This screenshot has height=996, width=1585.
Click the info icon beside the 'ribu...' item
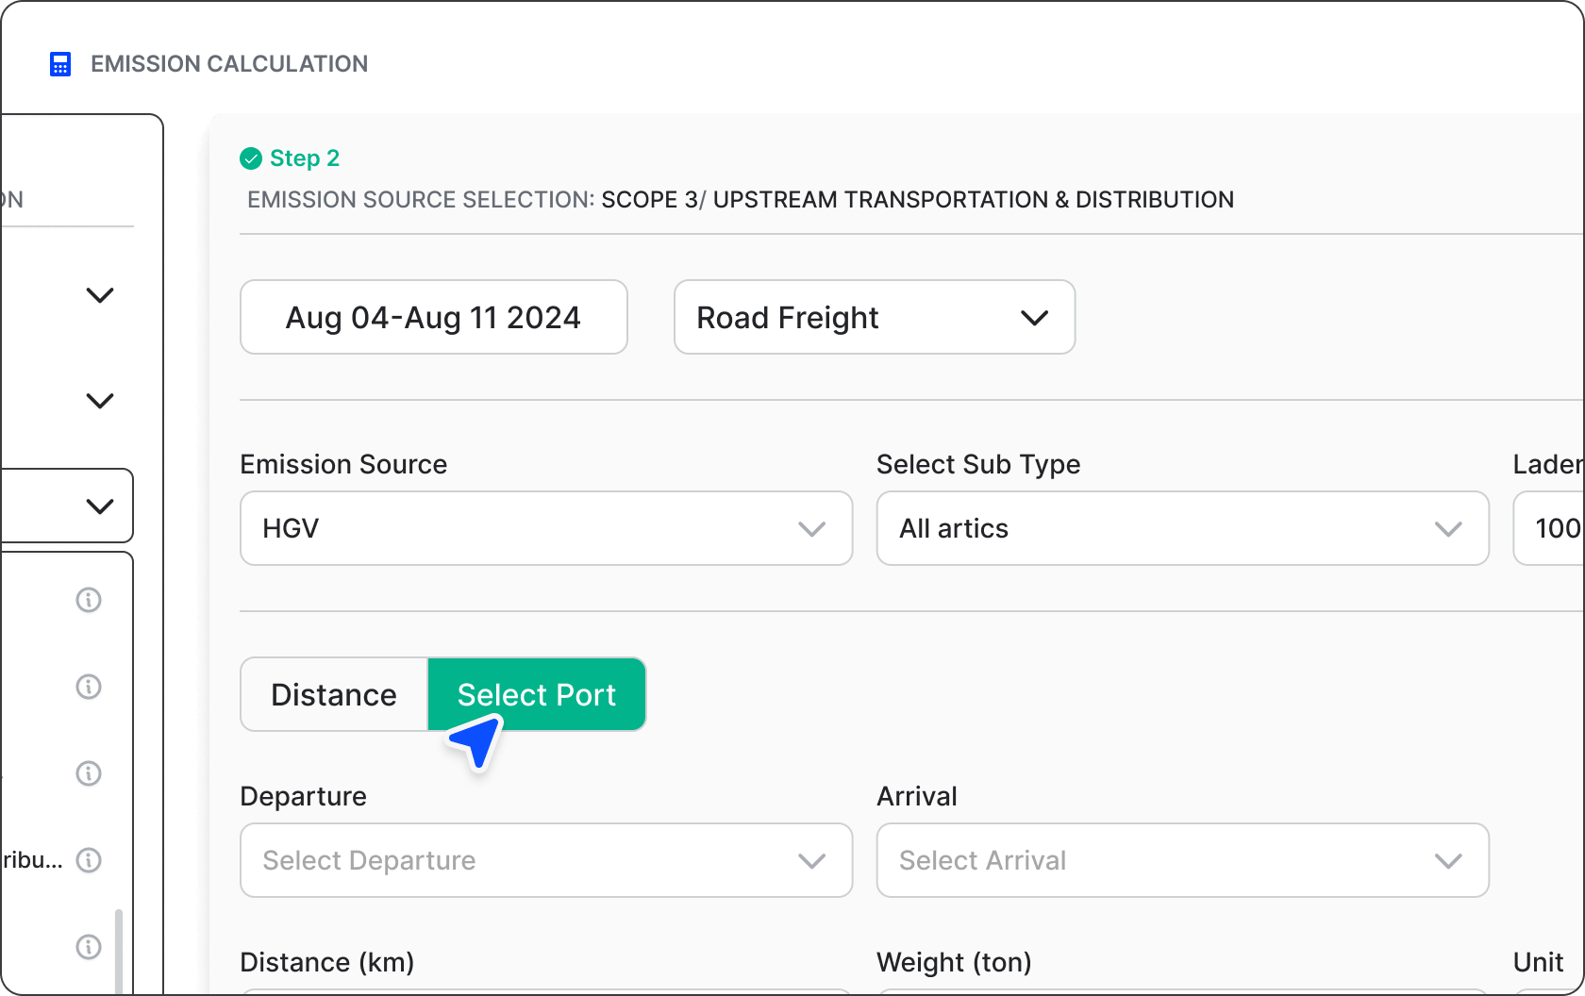[x=89, y=860]
